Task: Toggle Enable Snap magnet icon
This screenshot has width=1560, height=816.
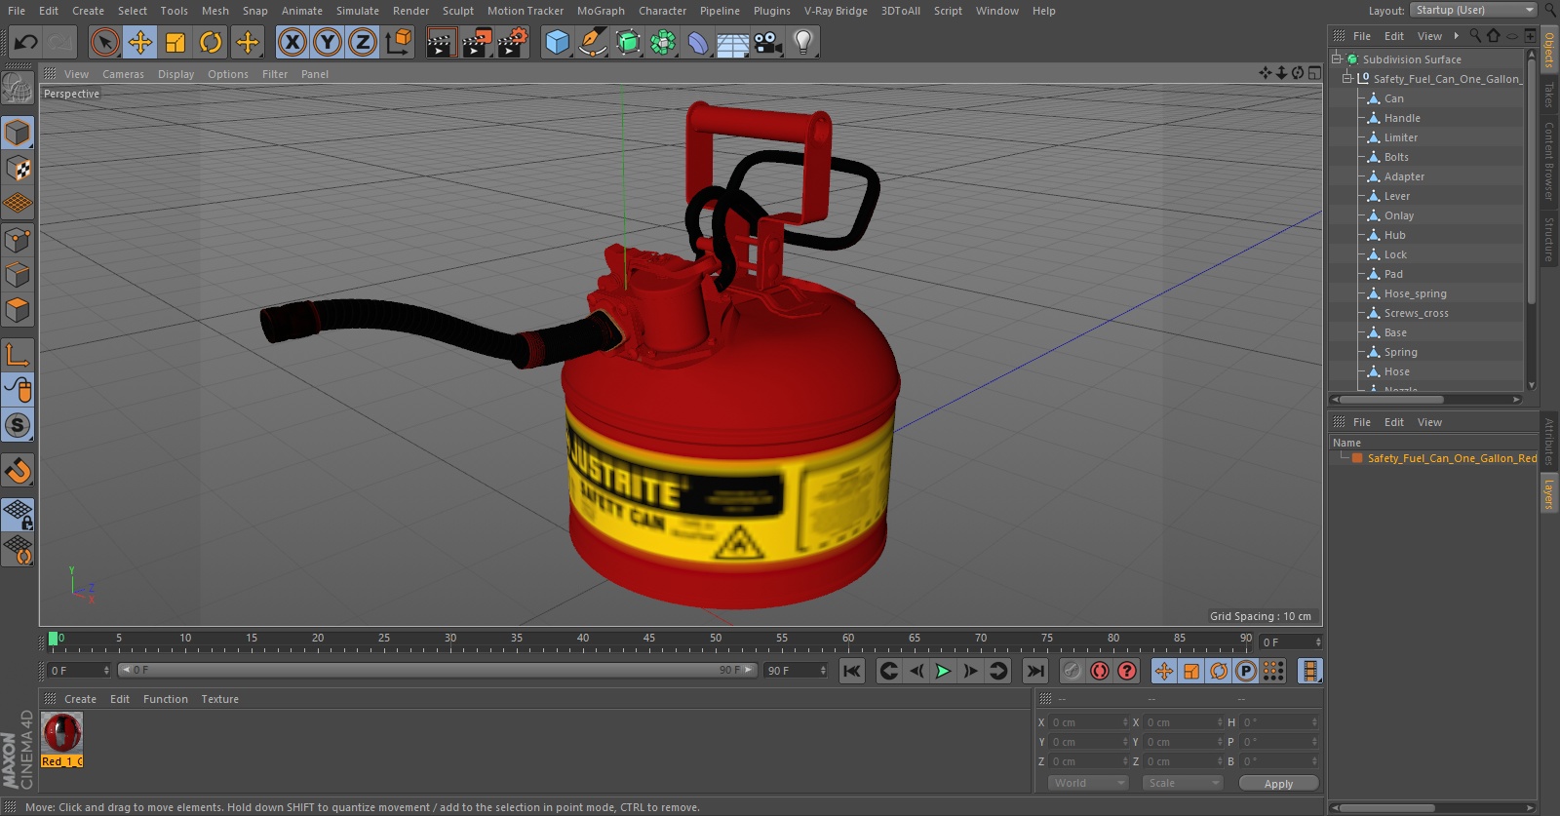Action: [x=18, y=471]
